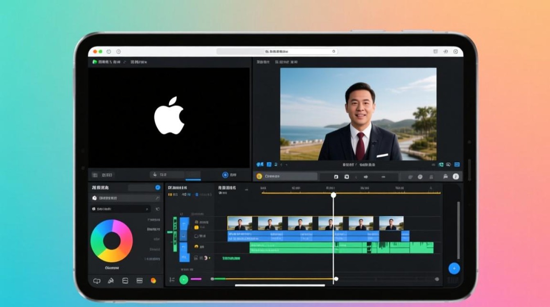
Task: Click the green audio waveform track in the timeline
Action: 341,248
